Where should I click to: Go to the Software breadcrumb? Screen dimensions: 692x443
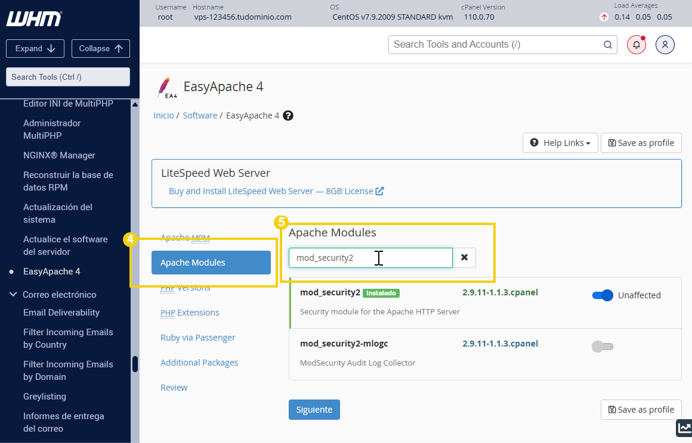coord(200,116)
